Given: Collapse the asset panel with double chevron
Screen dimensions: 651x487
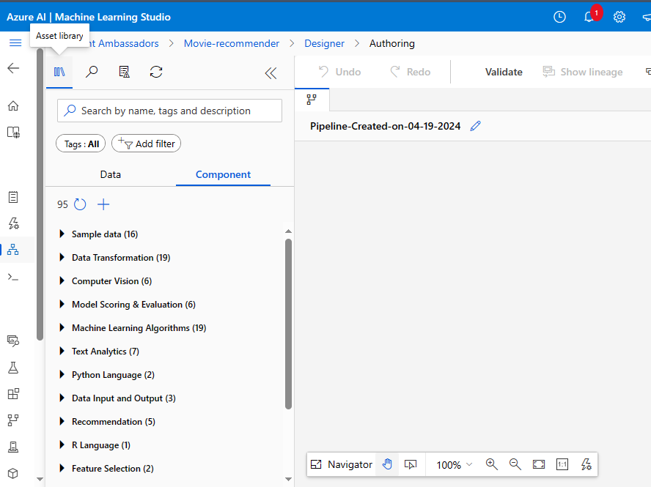Looking at the screenshot, I should (x=271, y=73).
